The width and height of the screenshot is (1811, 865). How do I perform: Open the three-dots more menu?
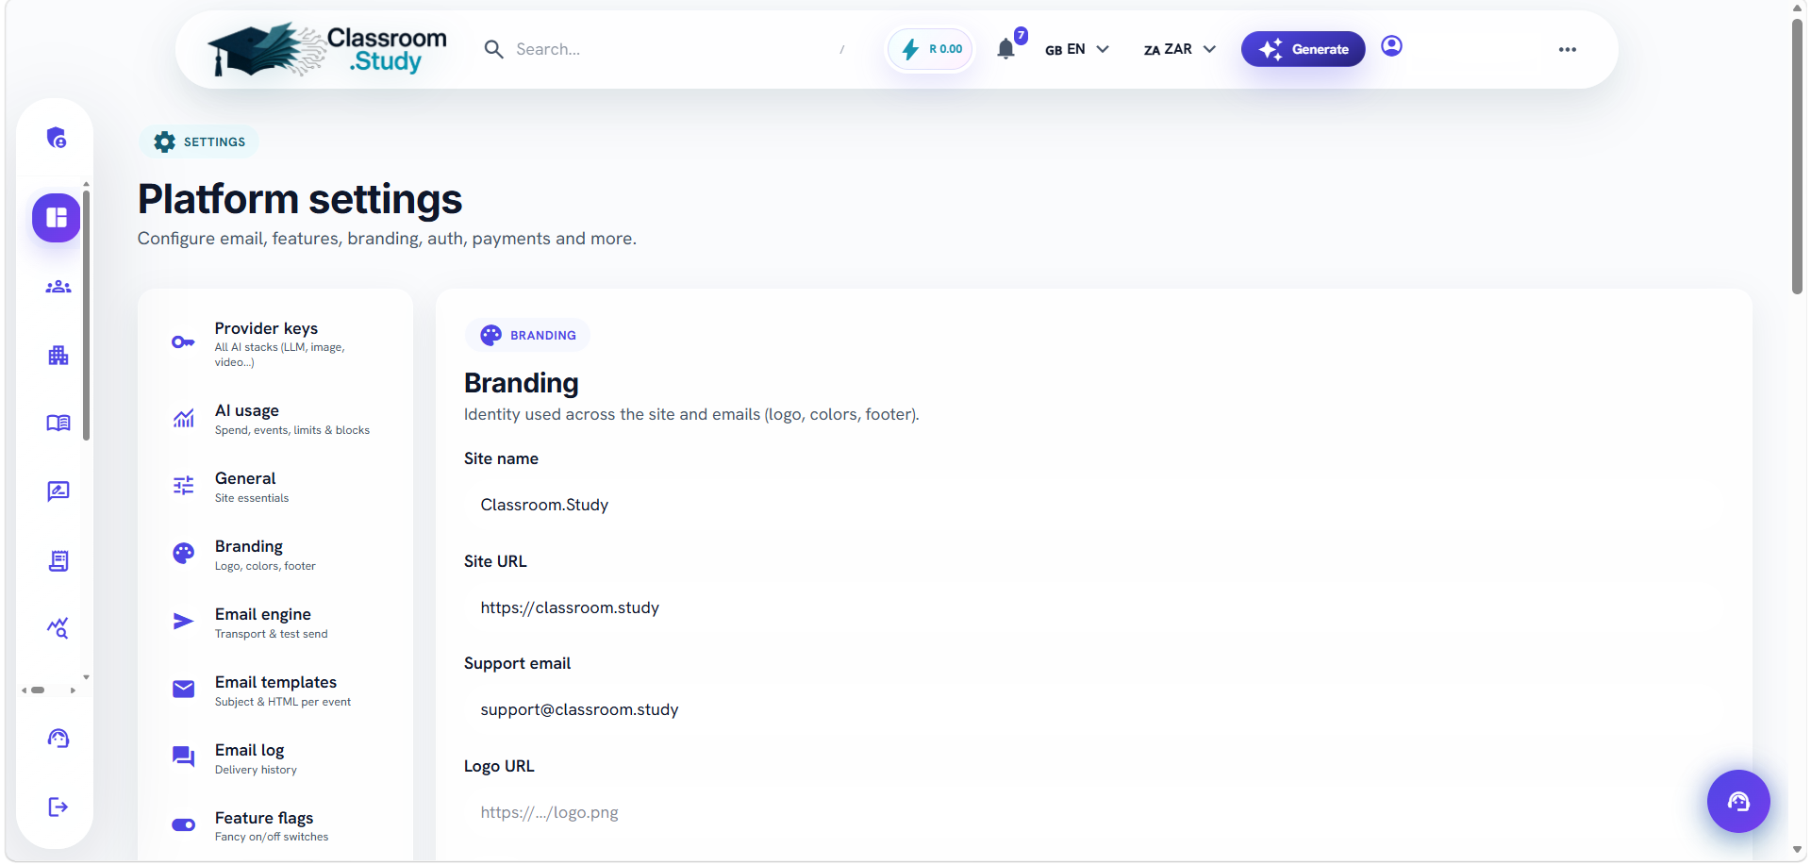[1568, 50]
